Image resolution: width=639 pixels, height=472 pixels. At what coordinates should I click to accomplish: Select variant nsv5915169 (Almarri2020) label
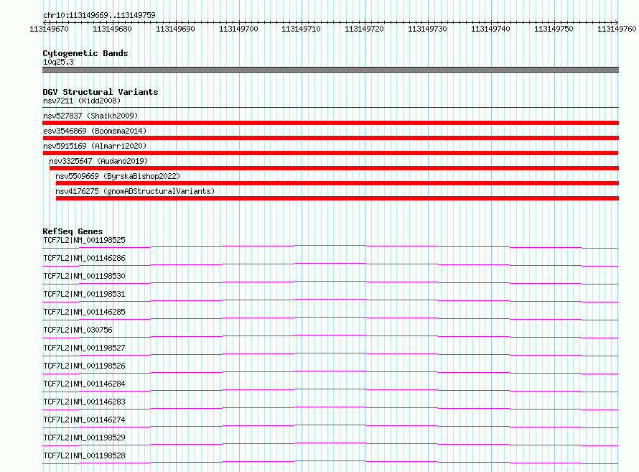pos(95,146)
